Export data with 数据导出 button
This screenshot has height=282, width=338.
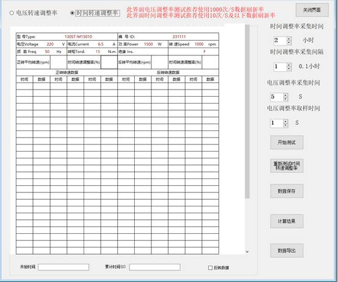287,250
